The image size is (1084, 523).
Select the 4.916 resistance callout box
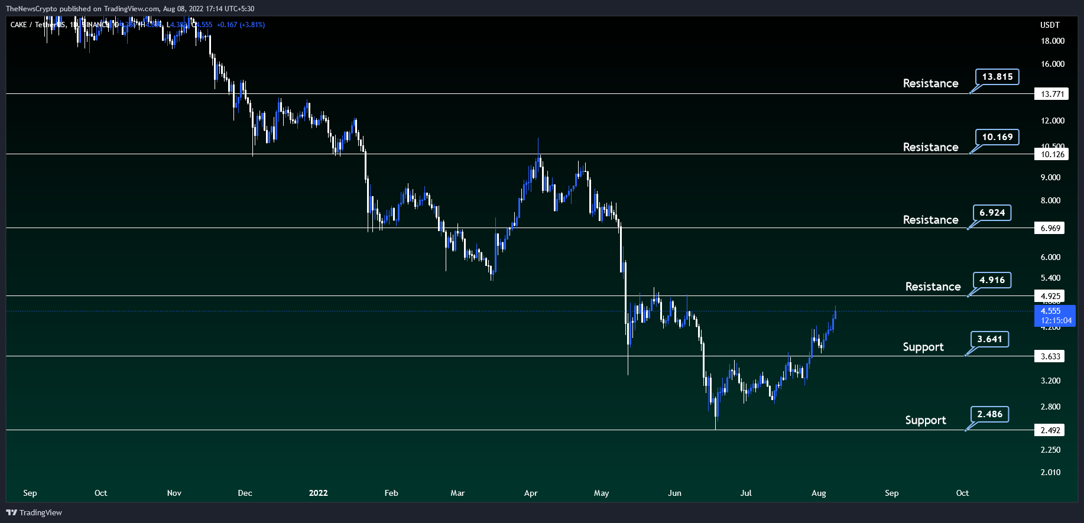point(992,280)
